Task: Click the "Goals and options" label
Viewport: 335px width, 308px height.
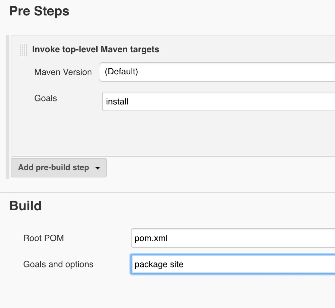Action: [58, 264]
